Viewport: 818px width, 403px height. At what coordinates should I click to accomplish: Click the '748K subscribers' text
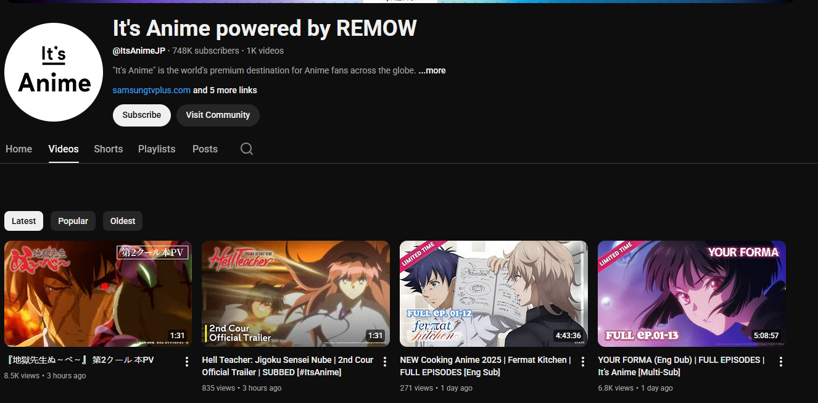point(205,51)
